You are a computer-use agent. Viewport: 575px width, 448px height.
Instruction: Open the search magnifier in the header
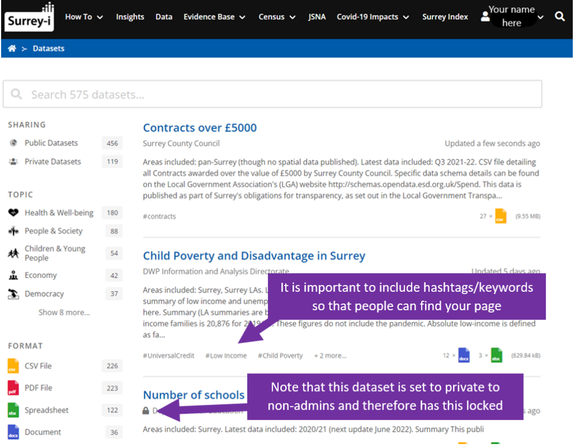[x=560, y=16]
